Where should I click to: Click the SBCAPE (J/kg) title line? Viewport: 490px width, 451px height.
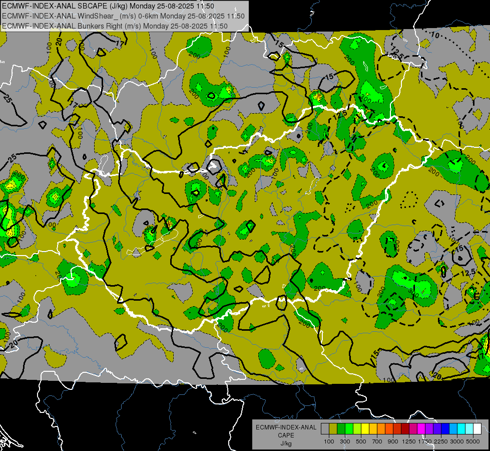(x=108, y=6)
